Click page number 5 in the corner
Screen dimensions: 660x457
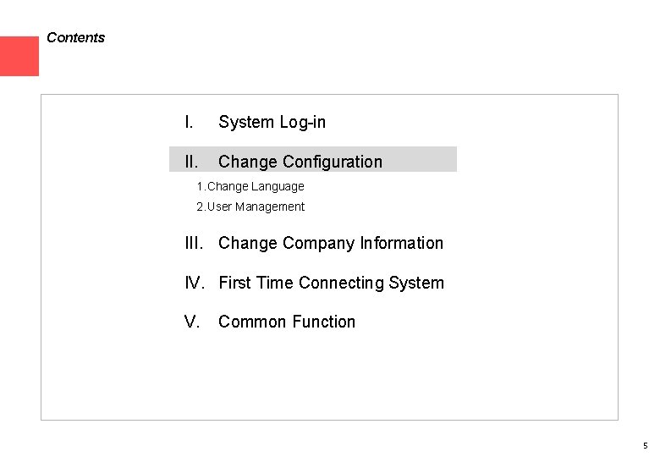pos(645,445)
